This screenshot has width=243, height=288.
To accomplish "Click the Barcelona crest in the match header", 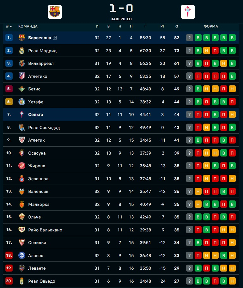I will [55, 12].
